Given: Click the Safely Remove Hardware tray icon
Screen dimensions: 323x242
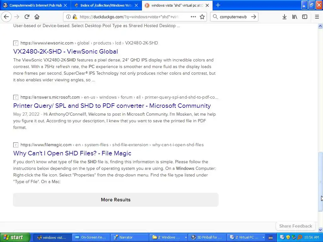Looking at the screenshot, I should click(294, 237).
